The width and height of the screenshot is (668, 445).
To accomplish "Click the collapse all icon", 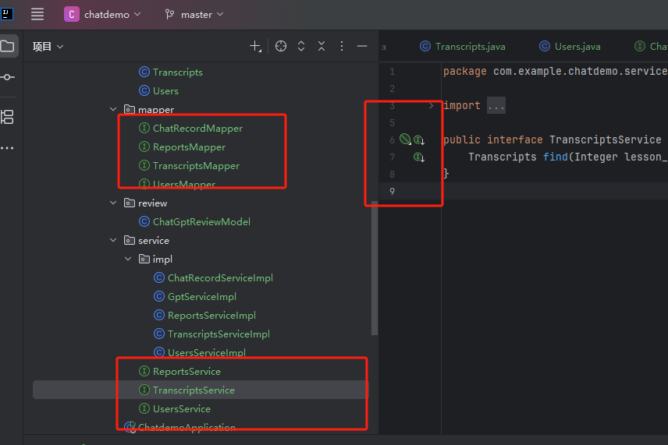I will [x=322, y=46].
